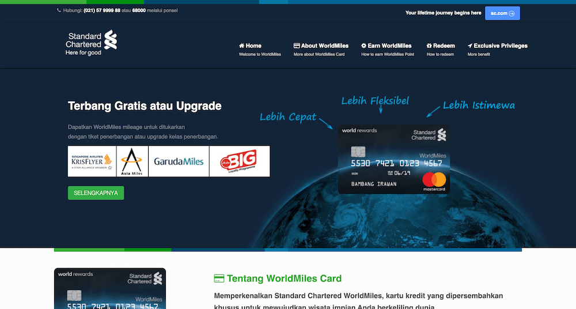
Task: Click the 'Welcome to WorldMiles' subtitle
Action: 260,54
